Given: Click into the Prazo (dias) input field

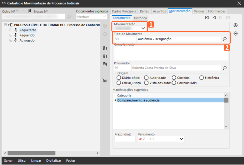Looking at the screenshot, I should point(125,139).
